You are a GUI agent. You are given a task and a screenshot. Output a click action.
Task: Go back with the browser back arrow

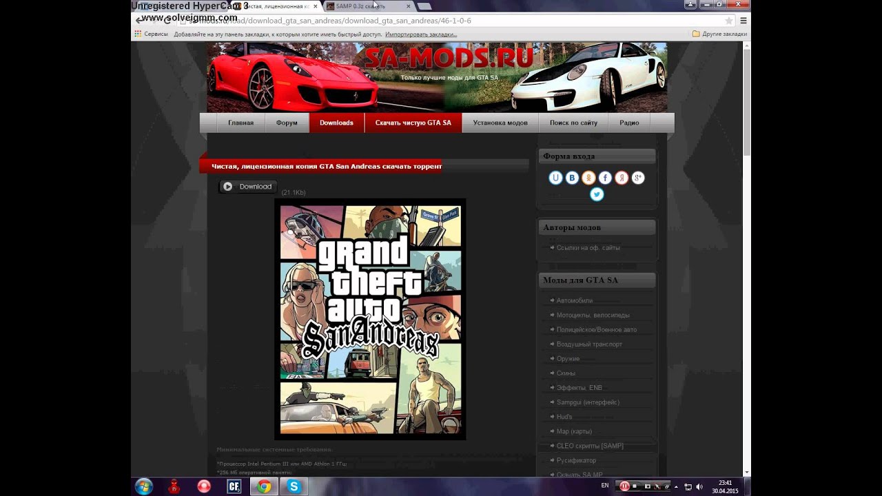pyautogui.click(x=140, y=21)
